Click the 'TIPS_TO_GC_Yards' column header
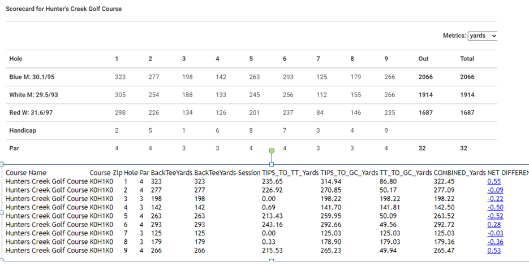Image resolution: width=529 pixels, height=271 pixels. click(x=349, y=173)
